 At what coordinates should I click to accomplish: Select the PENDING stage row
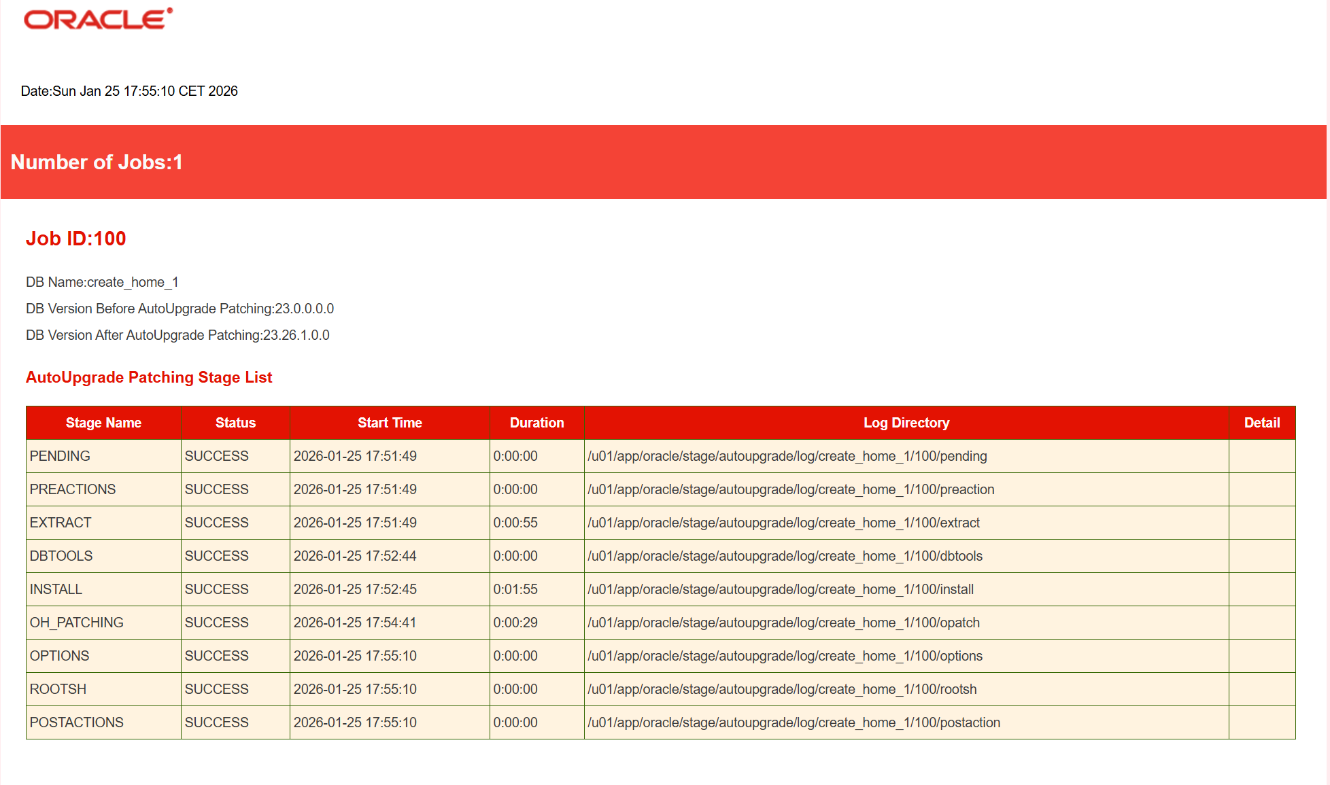point(102,456)
